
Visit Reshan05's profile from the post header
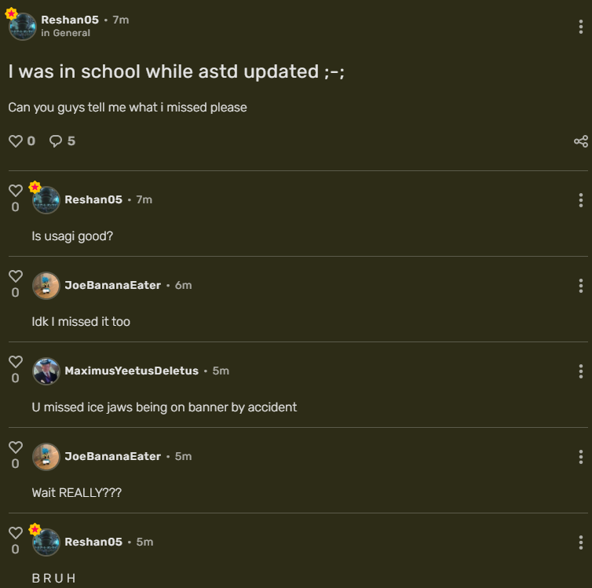(x=70, y=20)
